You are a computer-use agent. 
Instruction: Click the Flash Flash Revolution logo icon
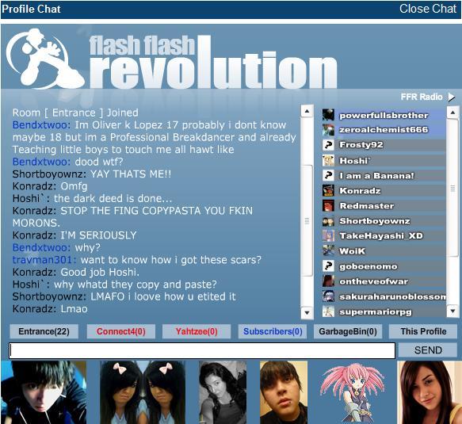44,59
